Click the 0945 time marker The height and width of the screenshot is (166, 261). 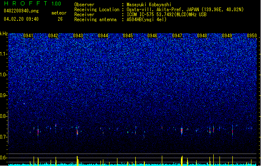pos(127,36)
